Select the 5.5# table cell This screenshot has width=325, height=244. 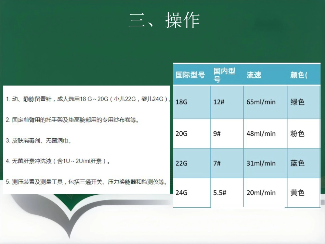[x=227, y=193]
